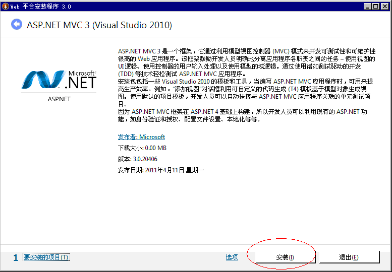This screenshot has height=272, width=392.
Task: Click the title bar text Web 平台安装程序 3.0
Action: pyautogui.click(x=40, y=7)
